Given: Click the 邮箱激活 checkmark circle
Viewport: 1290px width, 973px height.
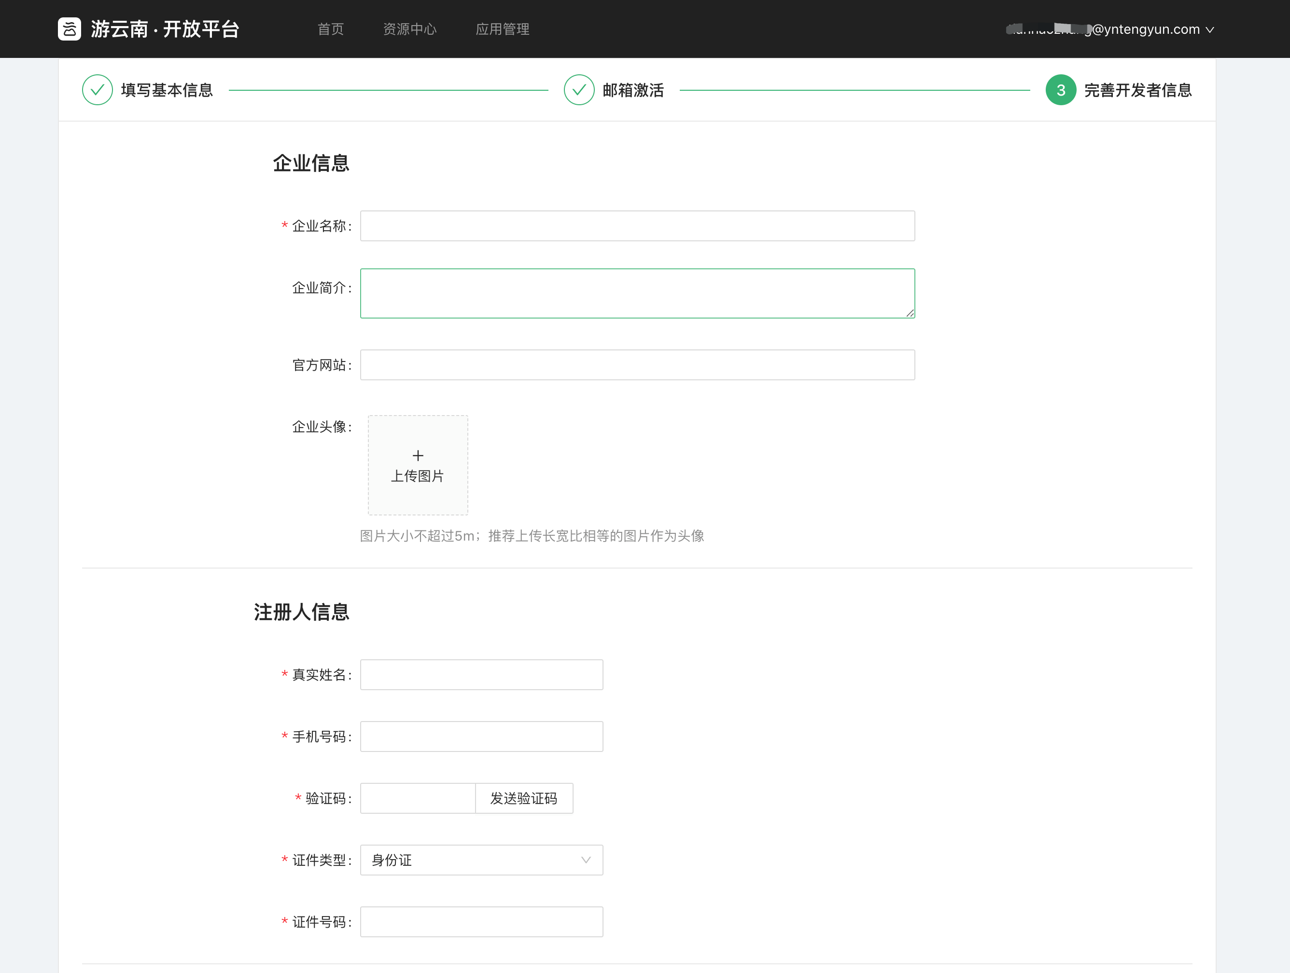Looking at the screenshot, I should 579,90.
